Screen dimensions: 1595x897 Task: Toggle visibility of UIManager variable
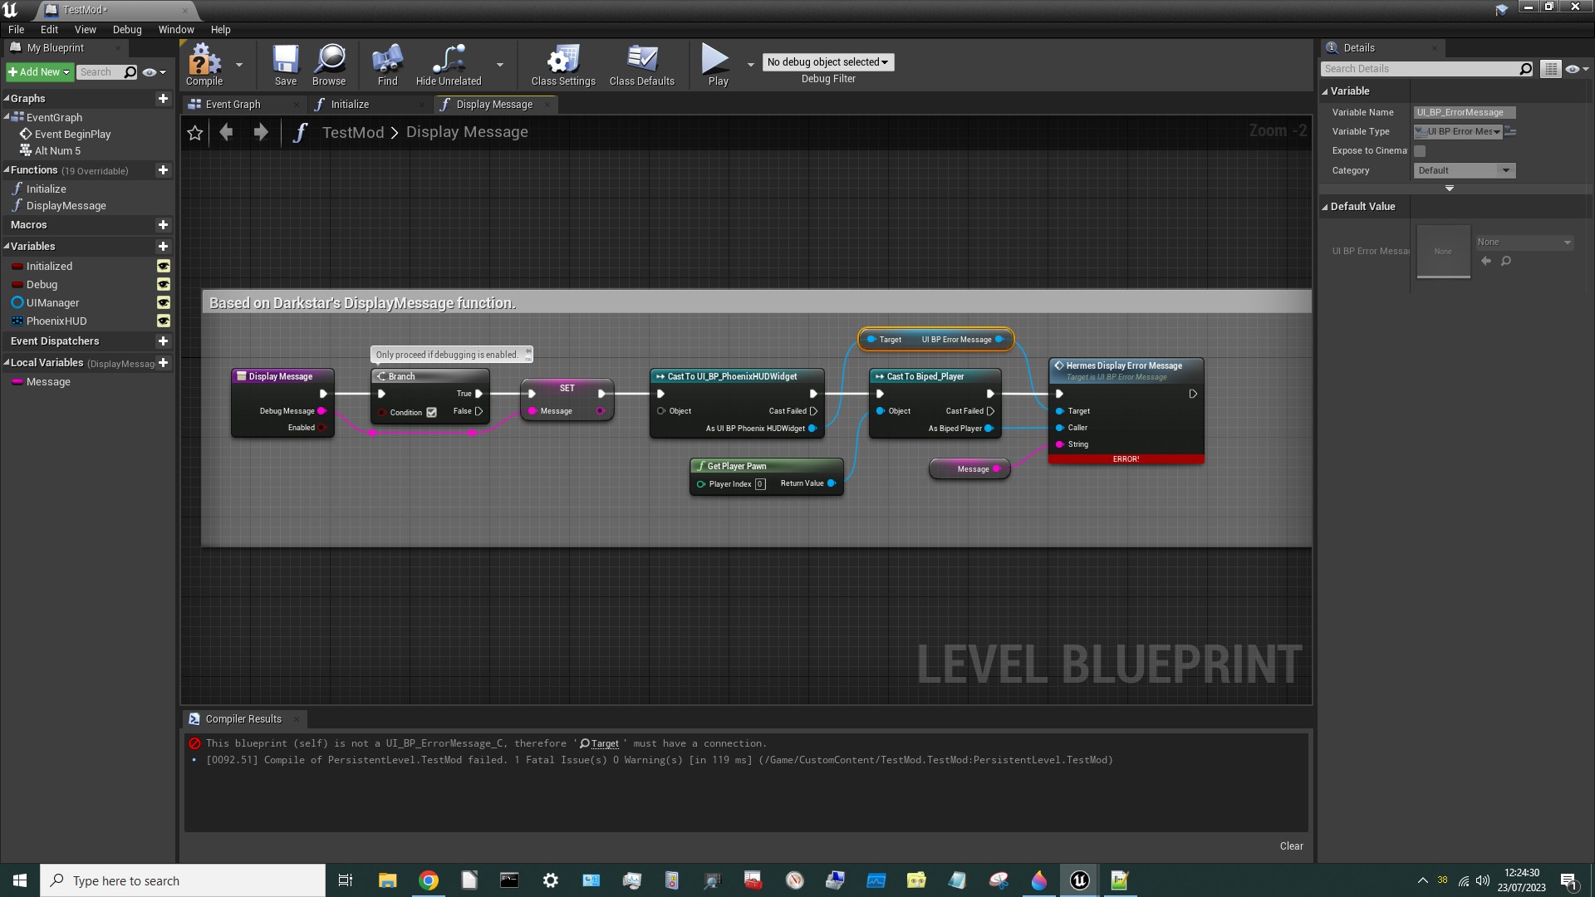164,302
